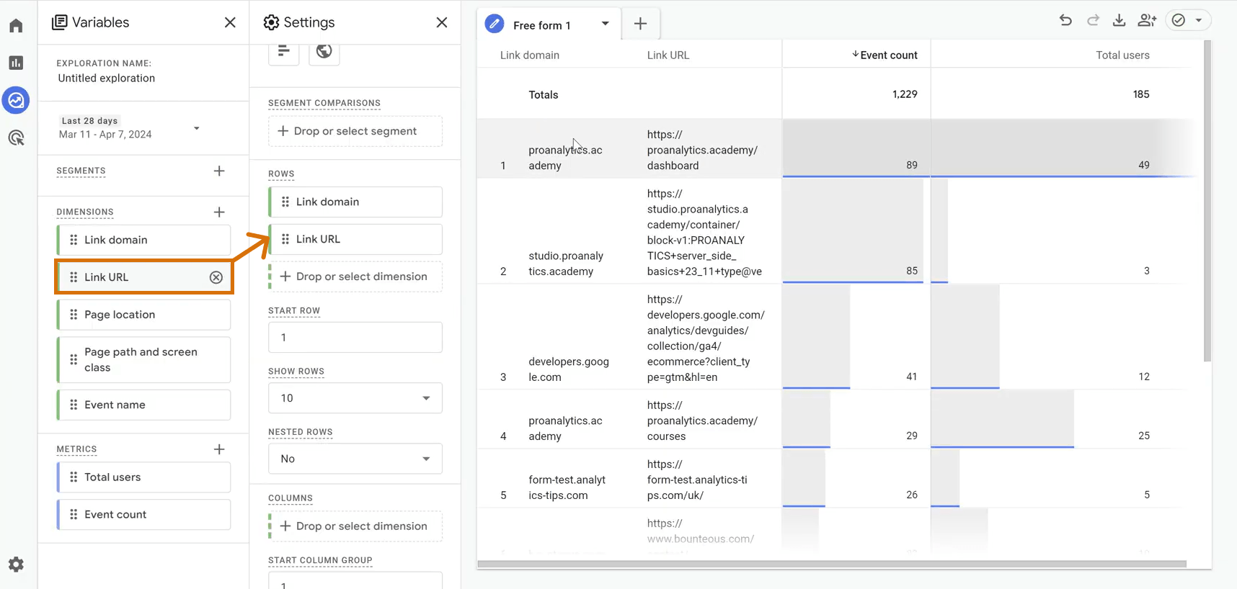Add a new dimension with plus icon
This screenshot has width=1237, height=589.
[x=219, y=212]
